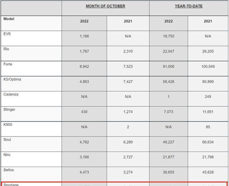229x186 pixels.
Task: Click Rio year-to-date 2021 value 26,205
Action: click(208, 51)
